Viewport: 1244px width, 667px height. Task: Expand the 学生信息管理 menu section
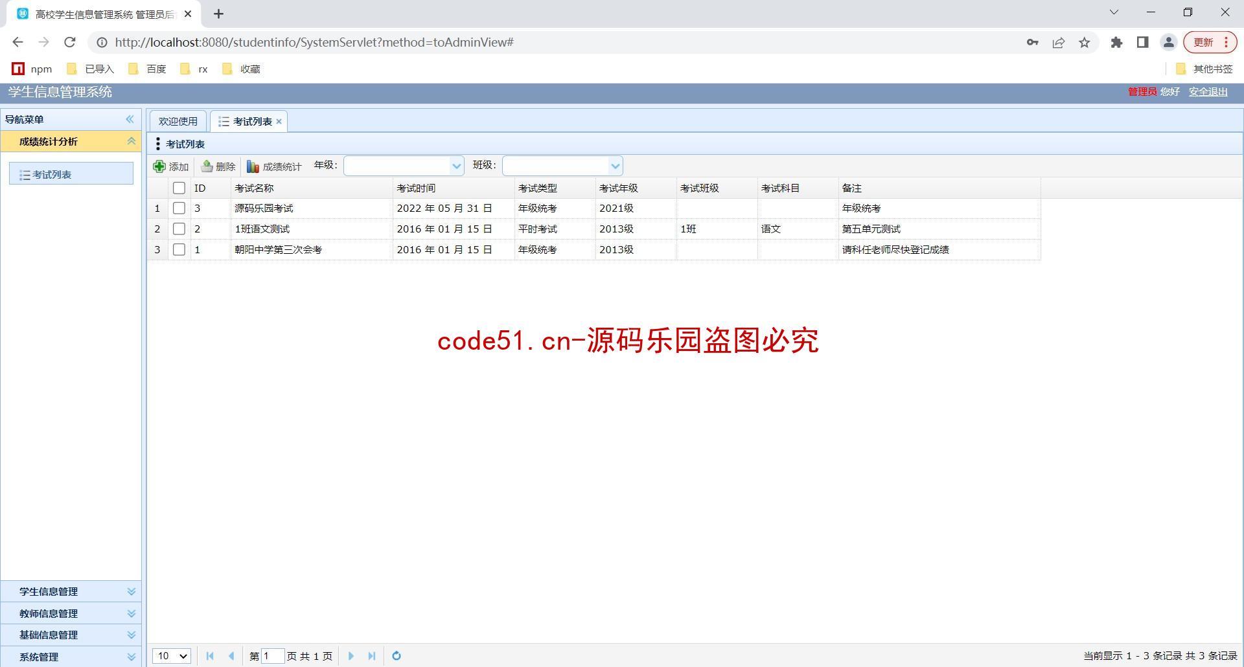pos(71,592)
